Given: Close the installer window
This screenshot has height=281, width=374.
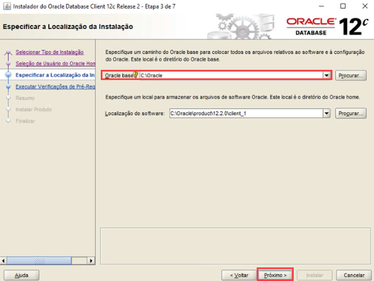Looking at the screenshot, I should click(365, 6).
